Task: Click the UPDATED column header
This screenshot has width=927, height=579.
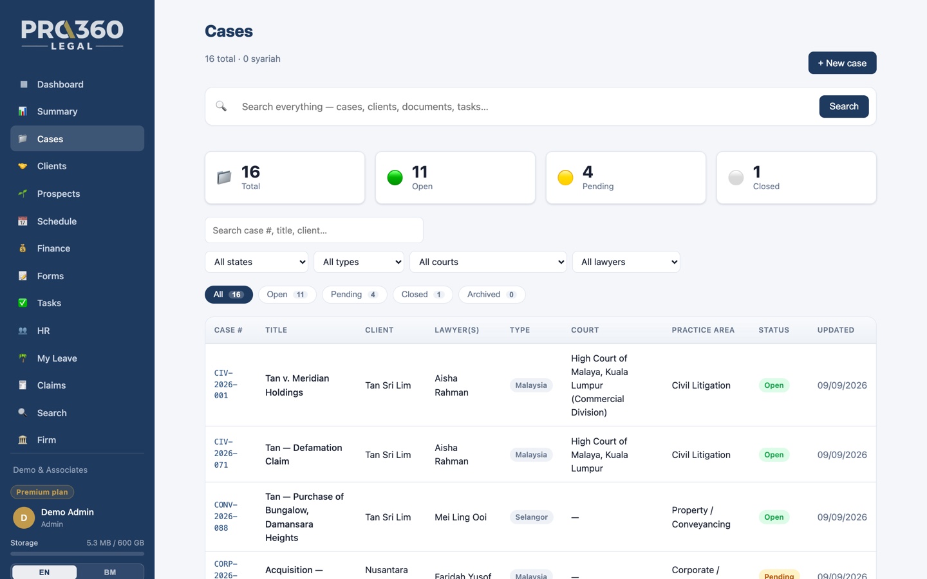Action: click(x=836, y=330)
